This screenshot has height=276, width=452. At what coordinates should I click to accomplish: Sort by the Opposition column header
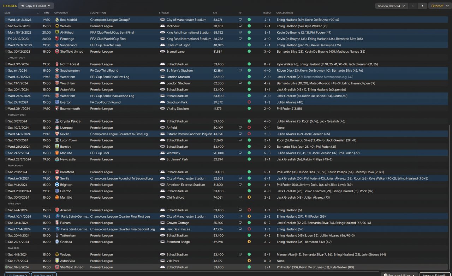[61, 13]
